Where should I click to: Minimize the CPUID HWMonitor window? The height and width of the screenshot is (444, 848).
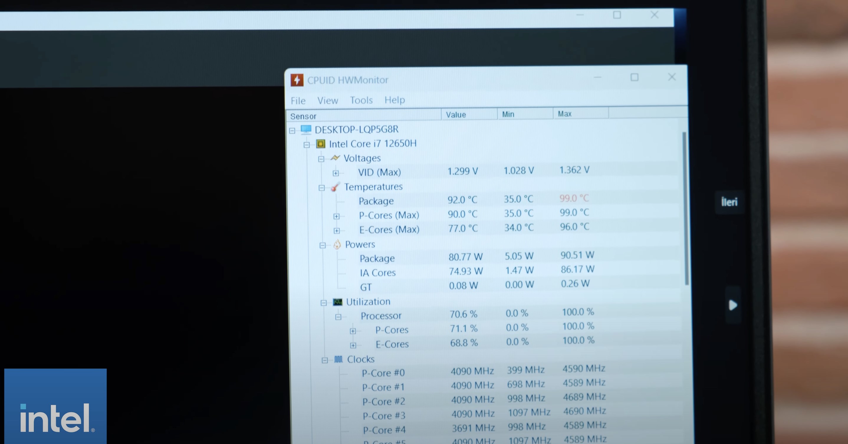597,78
